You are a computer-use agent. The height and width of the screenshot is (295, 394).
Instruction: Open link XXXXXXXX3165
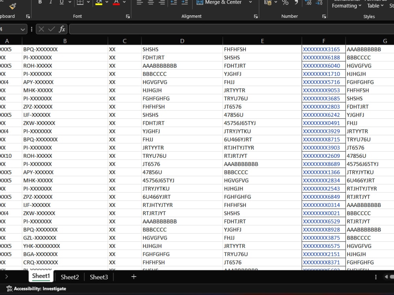[x=321, y=50]
